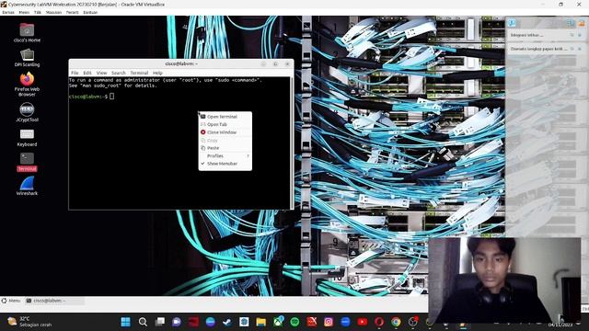Select cisco@labvm task in guest panel
589x331 pixels.
tap(55, 301)
